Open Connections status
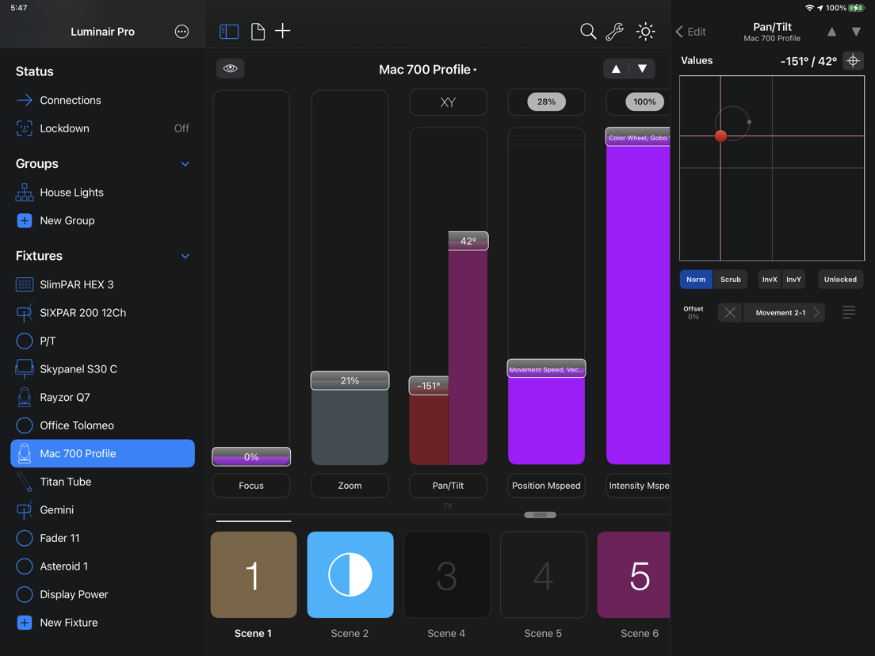 click(x=103, y=101)
